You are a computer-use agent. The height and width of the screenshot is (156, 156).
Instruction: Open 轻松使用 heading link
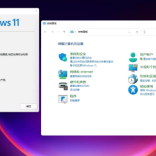coord(146,87)
